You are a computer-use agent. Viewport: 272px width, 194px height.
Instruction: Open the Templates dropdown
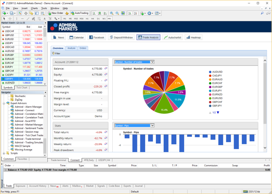[160, 13]
